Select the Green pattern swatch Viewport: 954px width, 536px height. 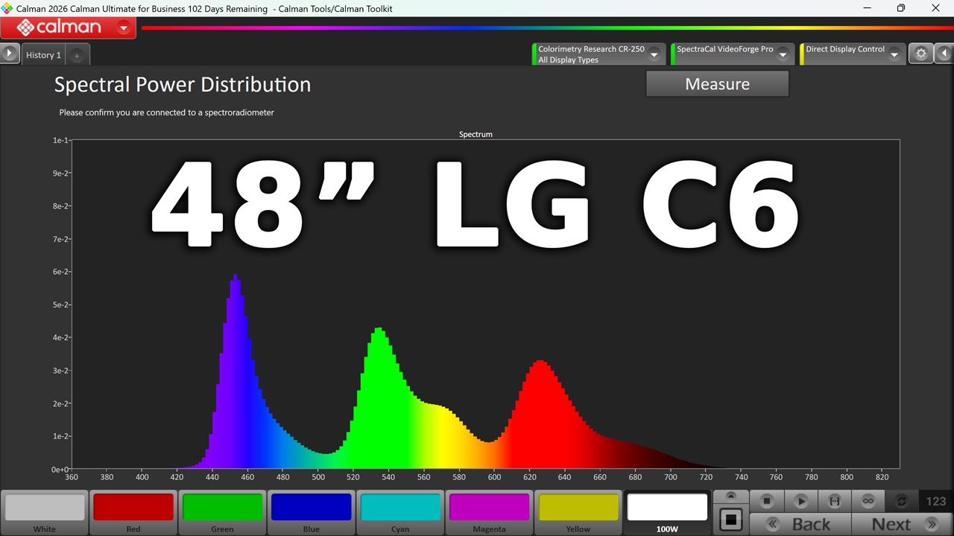222,513
